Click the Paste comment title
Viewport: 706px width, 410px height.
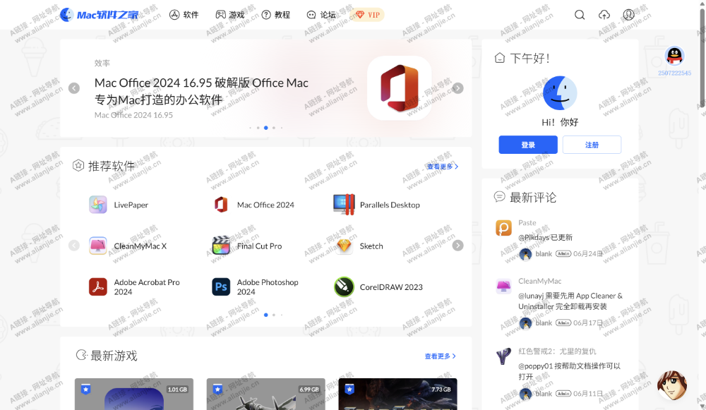coord(527,223)
